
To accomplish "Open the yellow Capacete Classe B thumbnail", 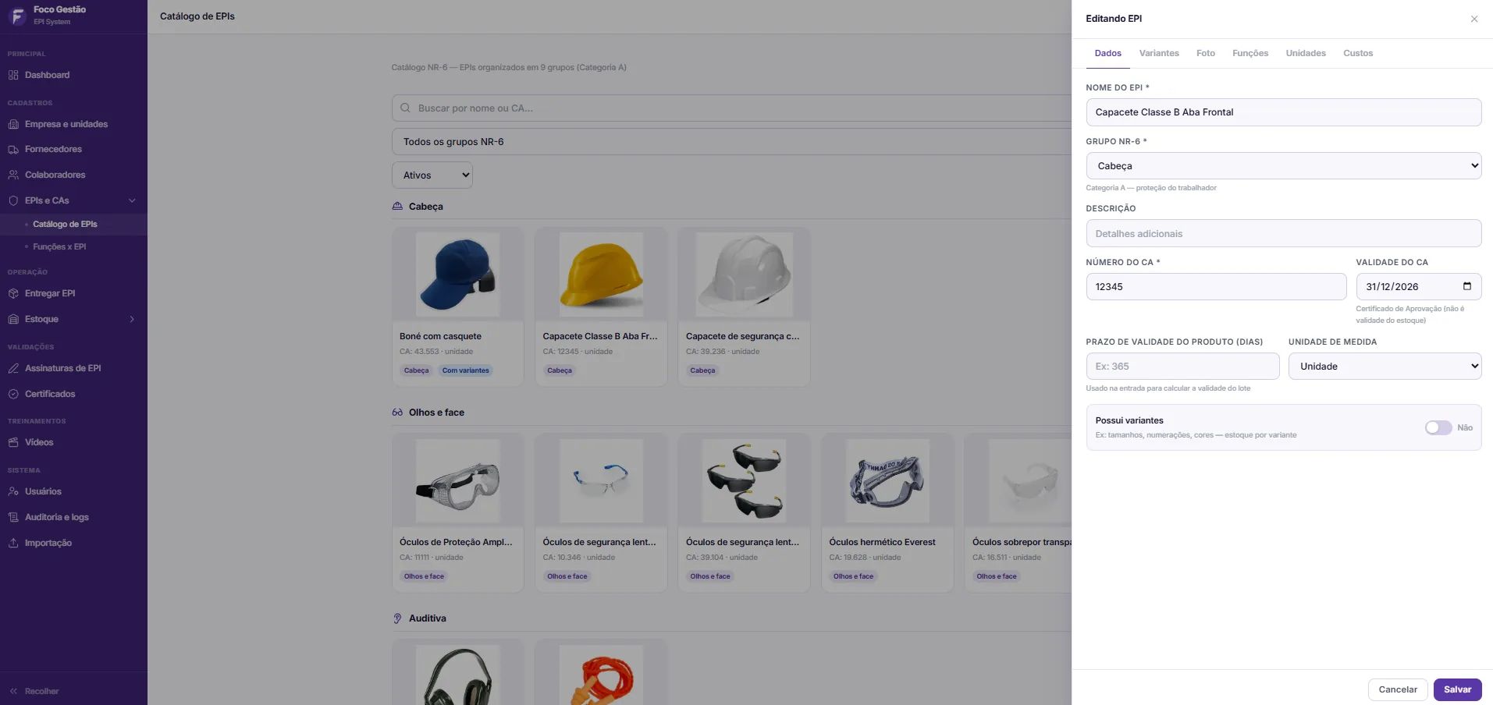I will (601, 275).
